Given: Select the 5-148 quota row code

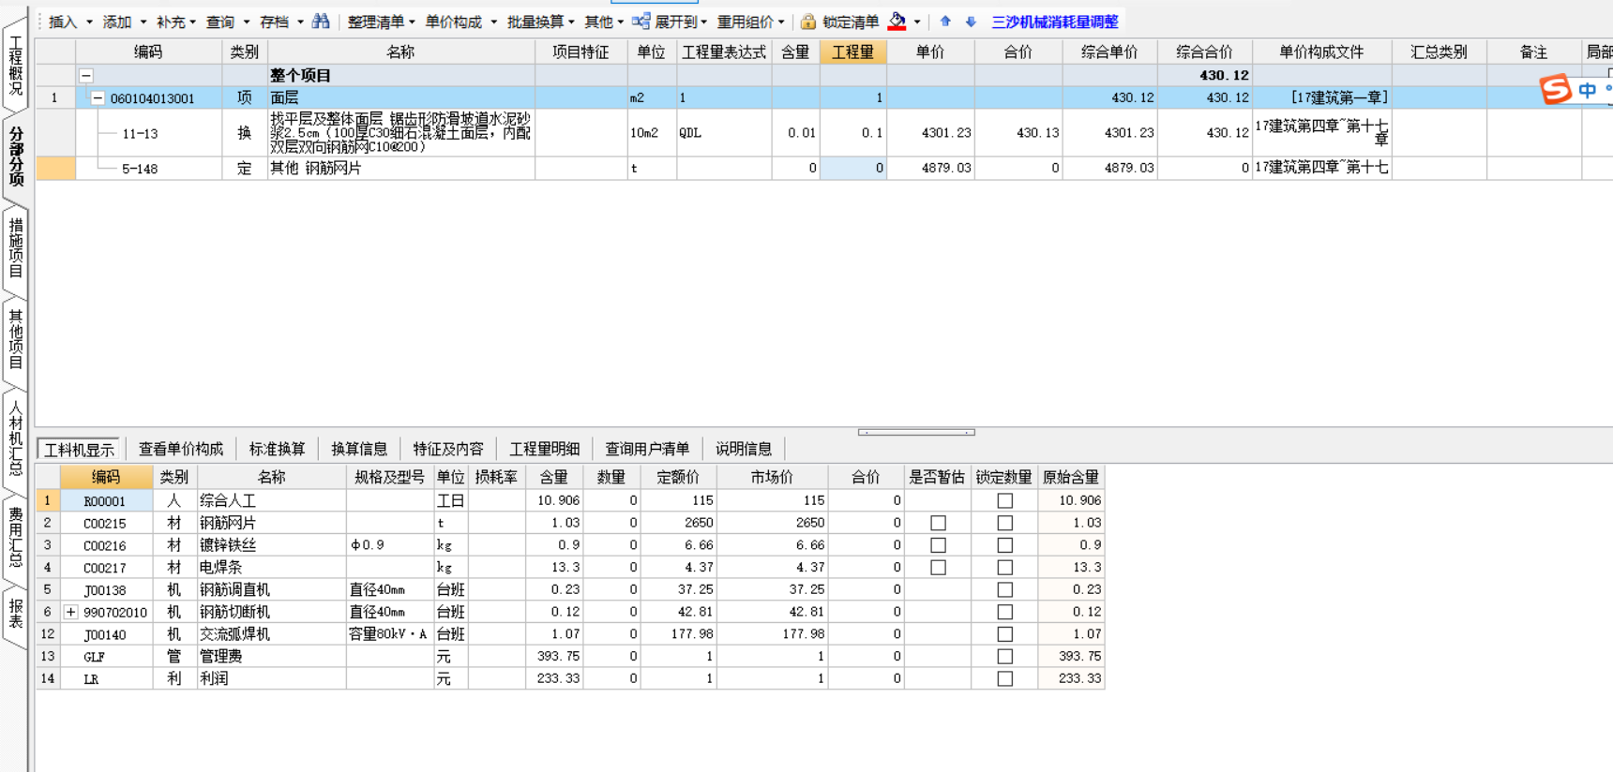Looking at the screenshot, I should click(140, 169).
